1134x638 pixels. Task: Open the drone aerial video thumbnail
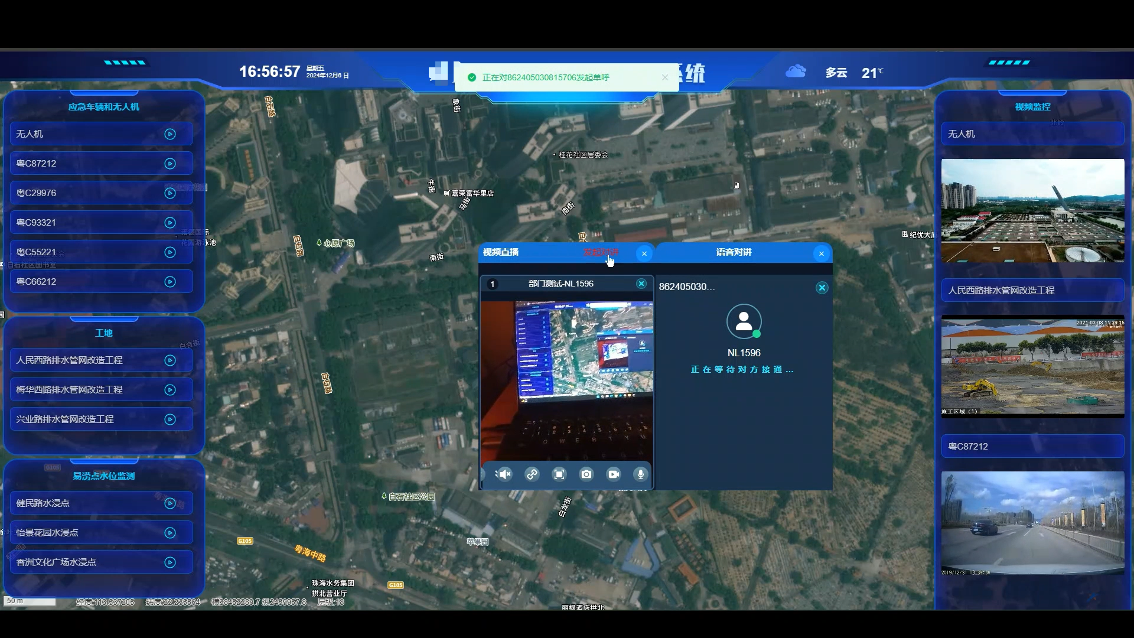pyautogui.click(x=1032, y=211)
